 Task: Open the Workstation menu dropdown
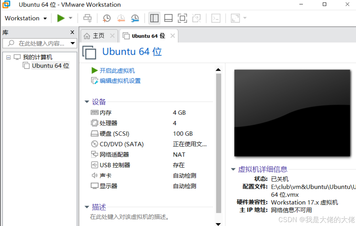click(26, 18)
